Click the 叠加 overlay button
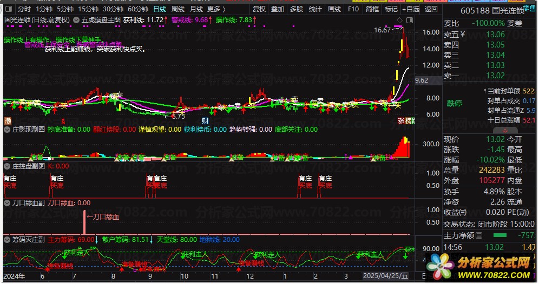 point(278,9)
